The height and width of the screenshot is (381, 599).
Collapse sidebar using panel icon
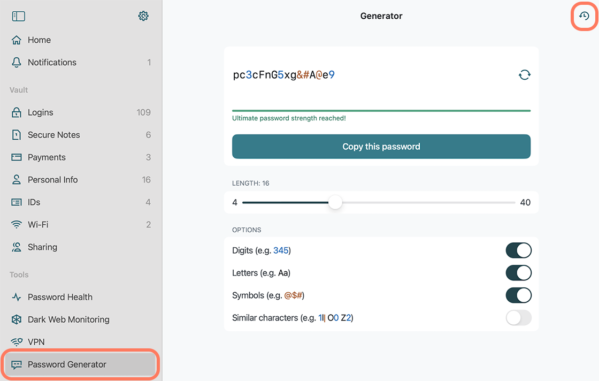[x=19, y=16]
